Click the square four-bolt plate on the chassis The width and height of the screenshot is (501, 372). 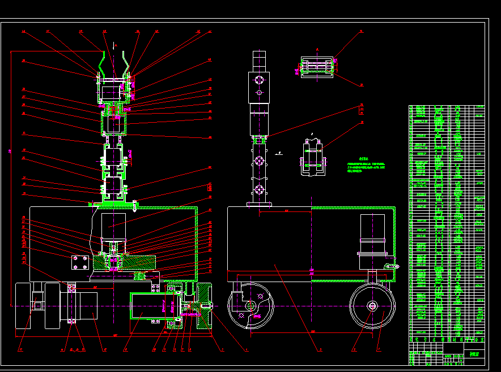click(x=80, y=262)
